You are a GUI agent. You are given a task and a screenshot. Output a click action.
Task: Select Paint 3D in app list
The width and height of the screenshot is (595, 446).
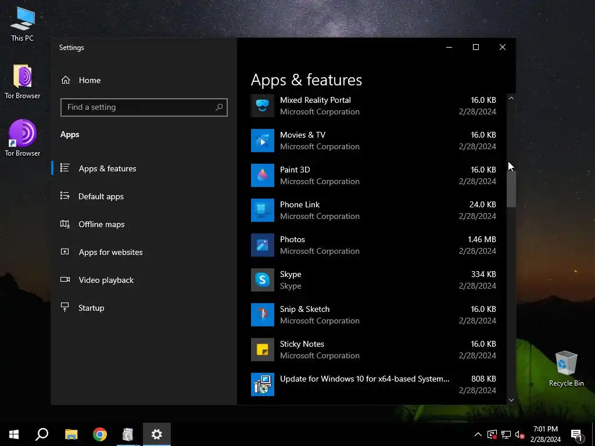295,170
